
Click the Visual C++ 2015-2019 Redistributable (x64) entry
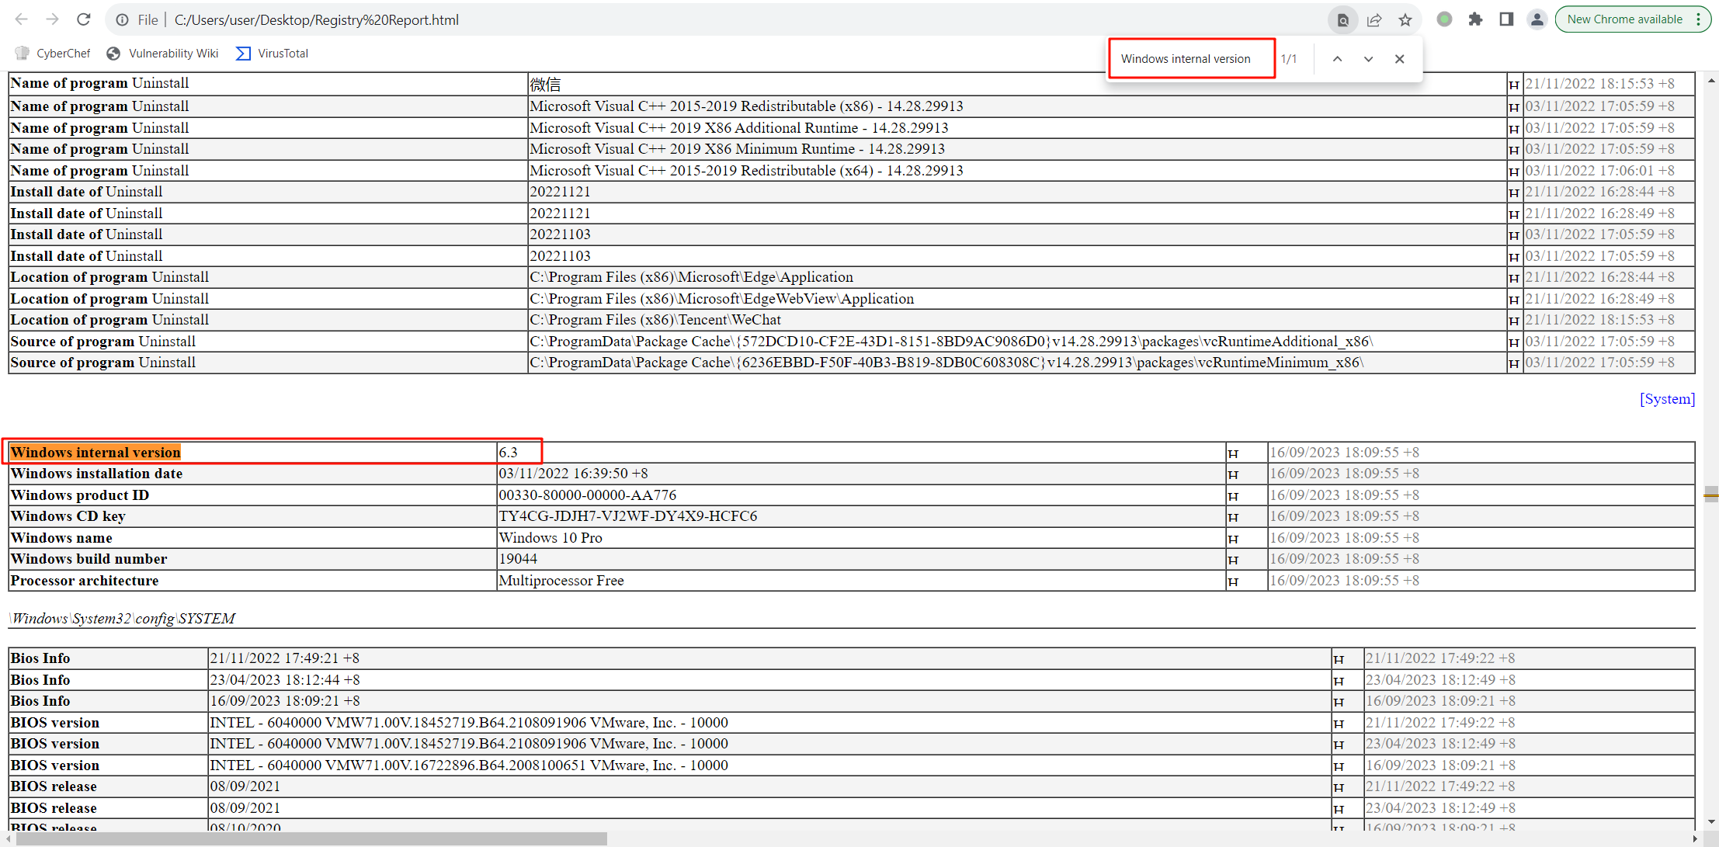(746, 171)
